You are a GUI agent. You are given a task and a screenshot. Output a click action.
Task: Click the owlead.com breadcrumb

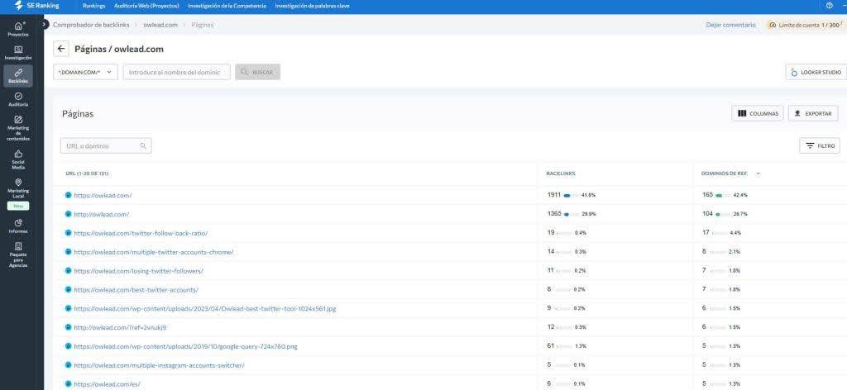coord(160,25)
